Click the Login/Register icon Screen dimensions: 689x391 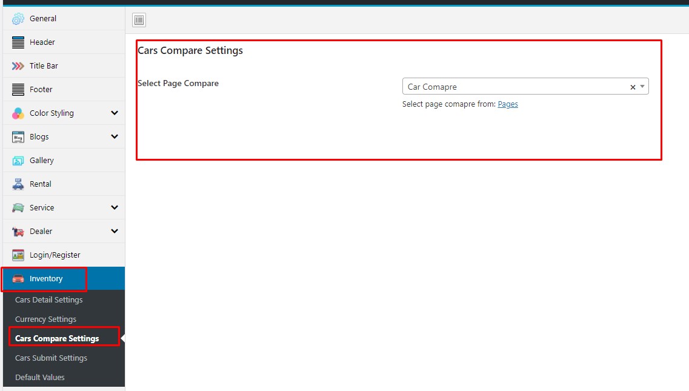click(x=18, y=255)
